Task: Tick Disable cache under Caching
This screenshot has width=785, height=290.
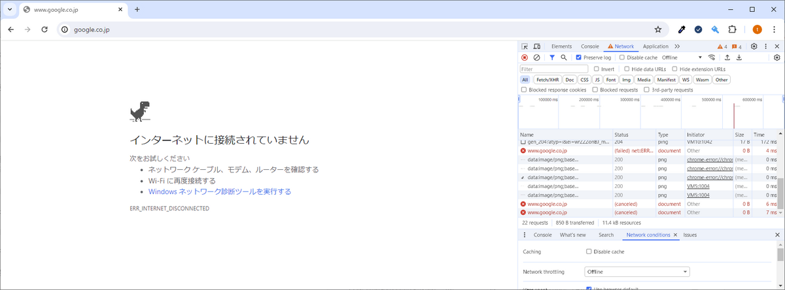Action: pos(589,251)
